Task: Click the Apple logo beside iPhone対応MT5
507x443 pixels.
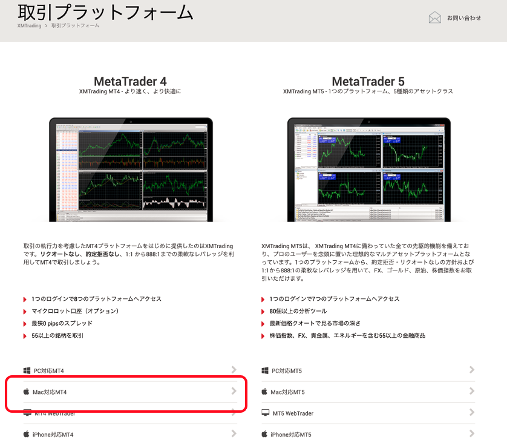Action: [264, 434]
